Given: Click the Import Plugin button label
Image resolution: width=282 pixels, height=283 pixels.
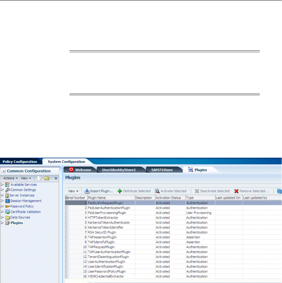Looking at the screenshot, I should tap(102, 191).
